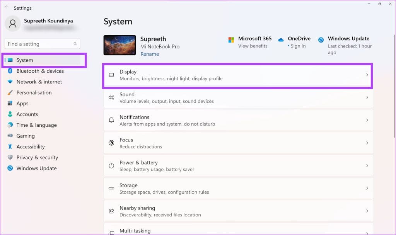396x235 pixels.
Task: Click the Rename link under Mi NoteBook Pro
Action: tap(150, 54)
